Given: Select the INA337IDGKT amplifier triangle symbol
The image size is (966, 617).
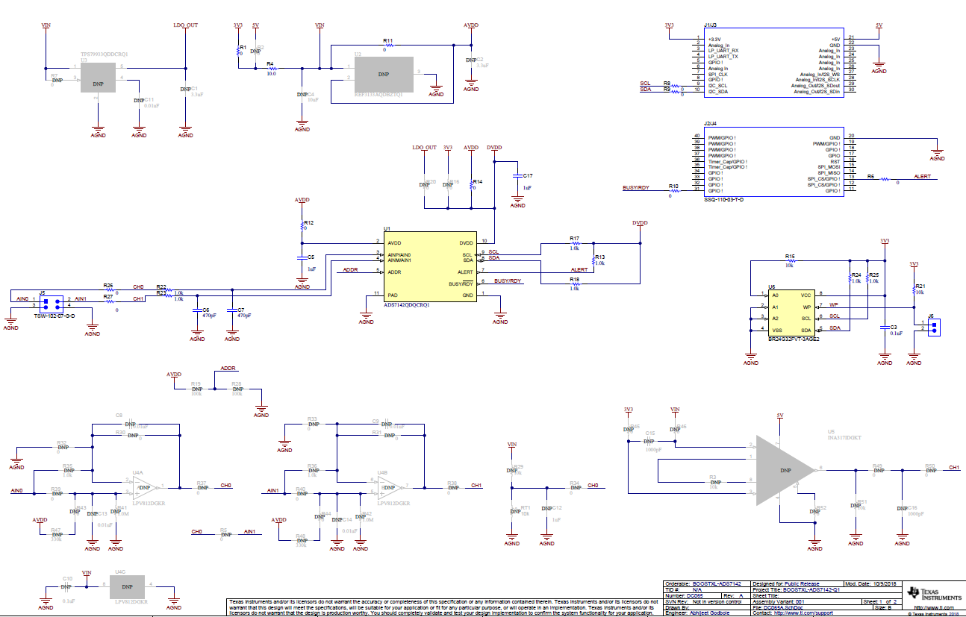Looking at the screenshot, I should [x=785, y=471].
